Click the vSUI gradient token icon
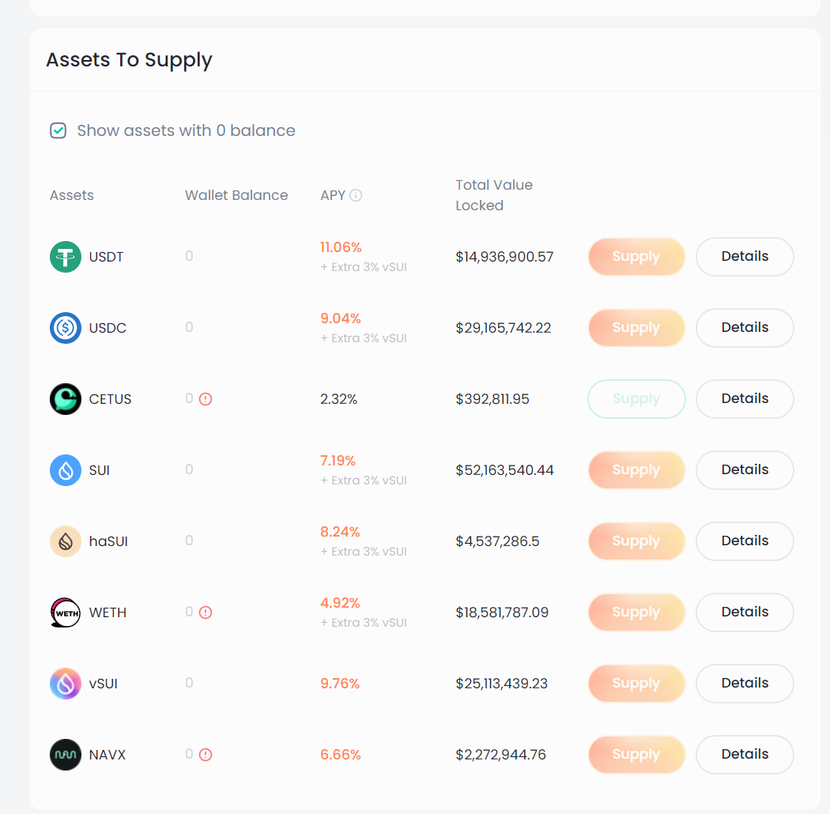 pos(66,684)
